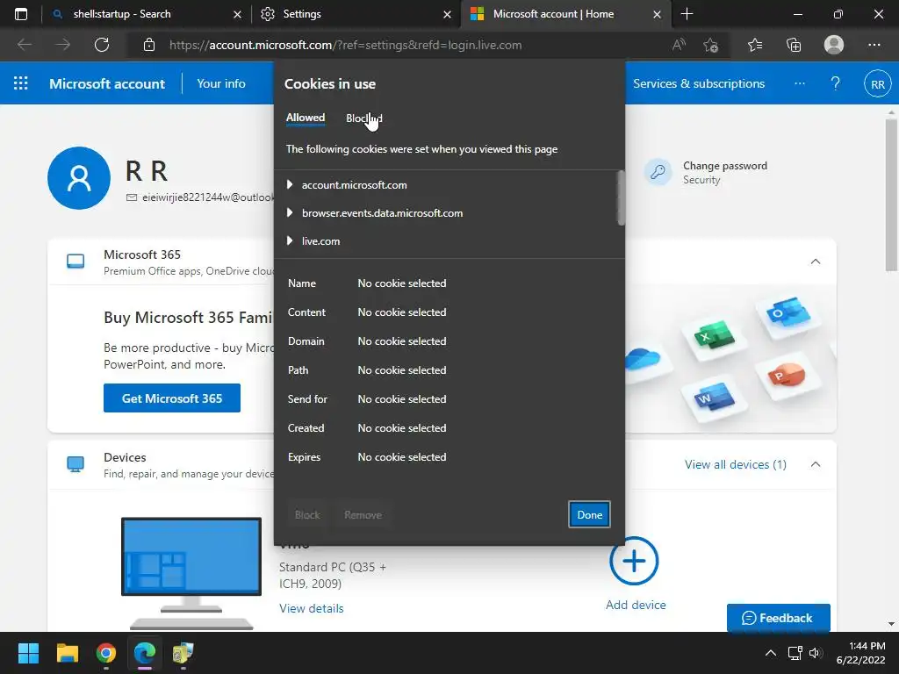
Task: Reload the page with refresh icon
Action: tap(102, 45)
